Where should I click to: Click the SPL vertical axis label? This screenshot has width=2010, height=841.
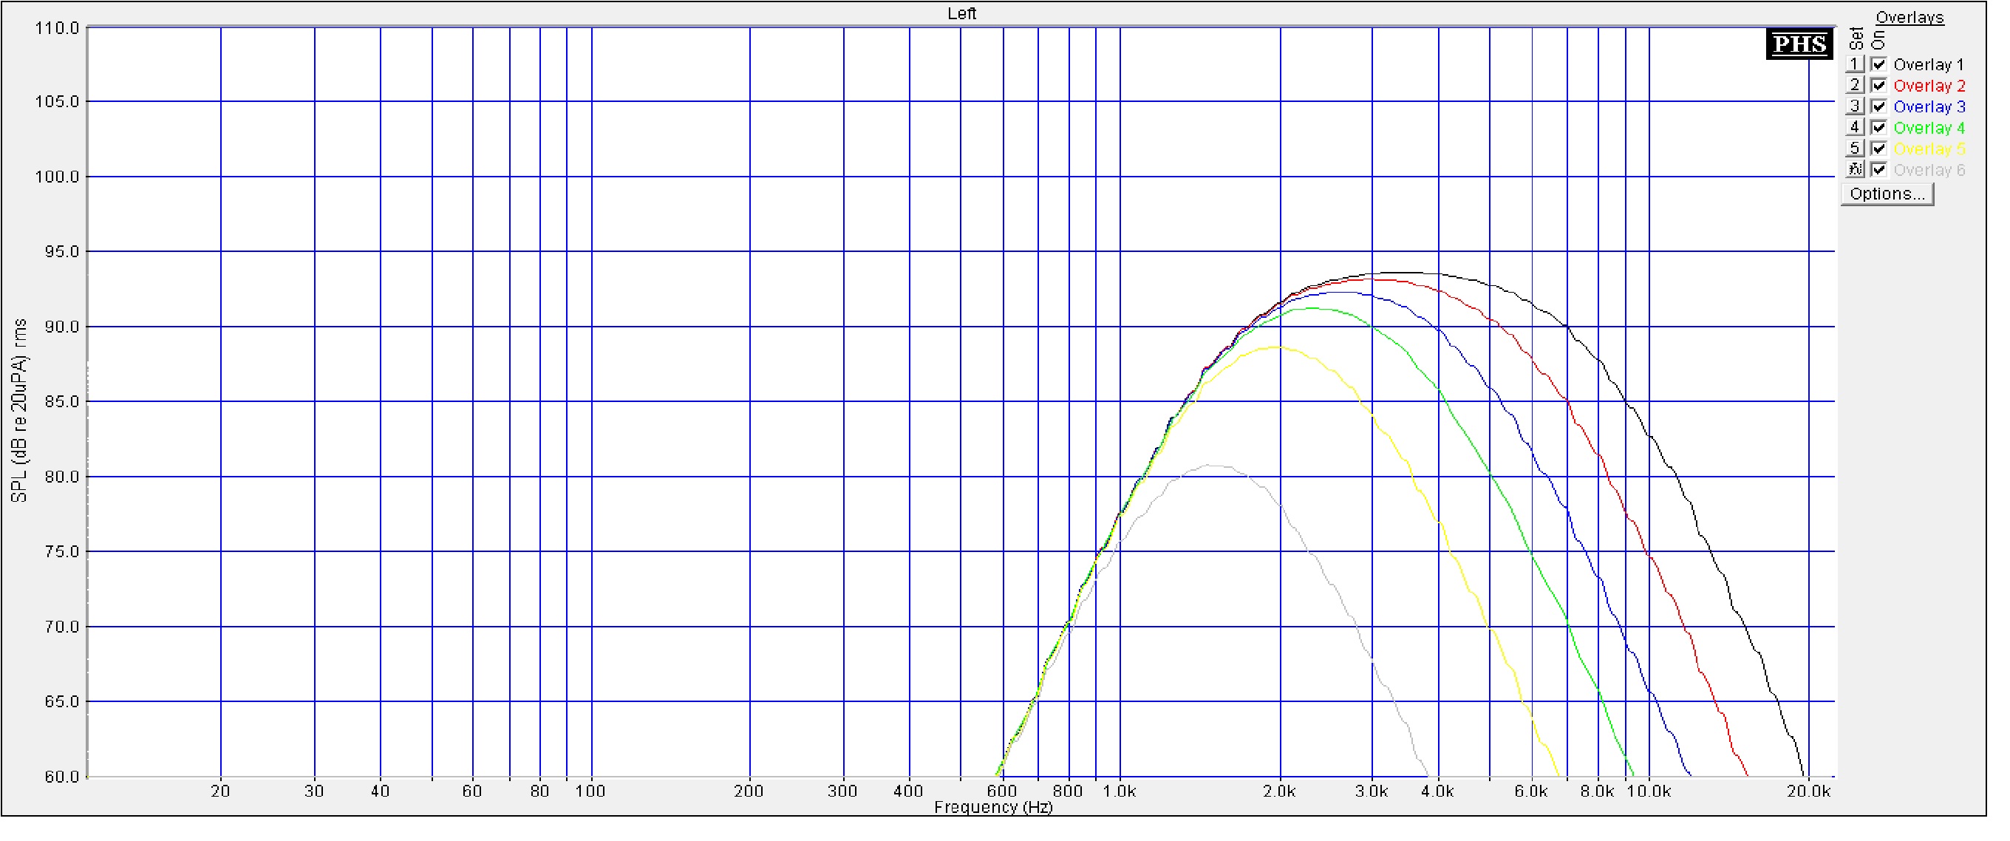click(x=20, y=411)
